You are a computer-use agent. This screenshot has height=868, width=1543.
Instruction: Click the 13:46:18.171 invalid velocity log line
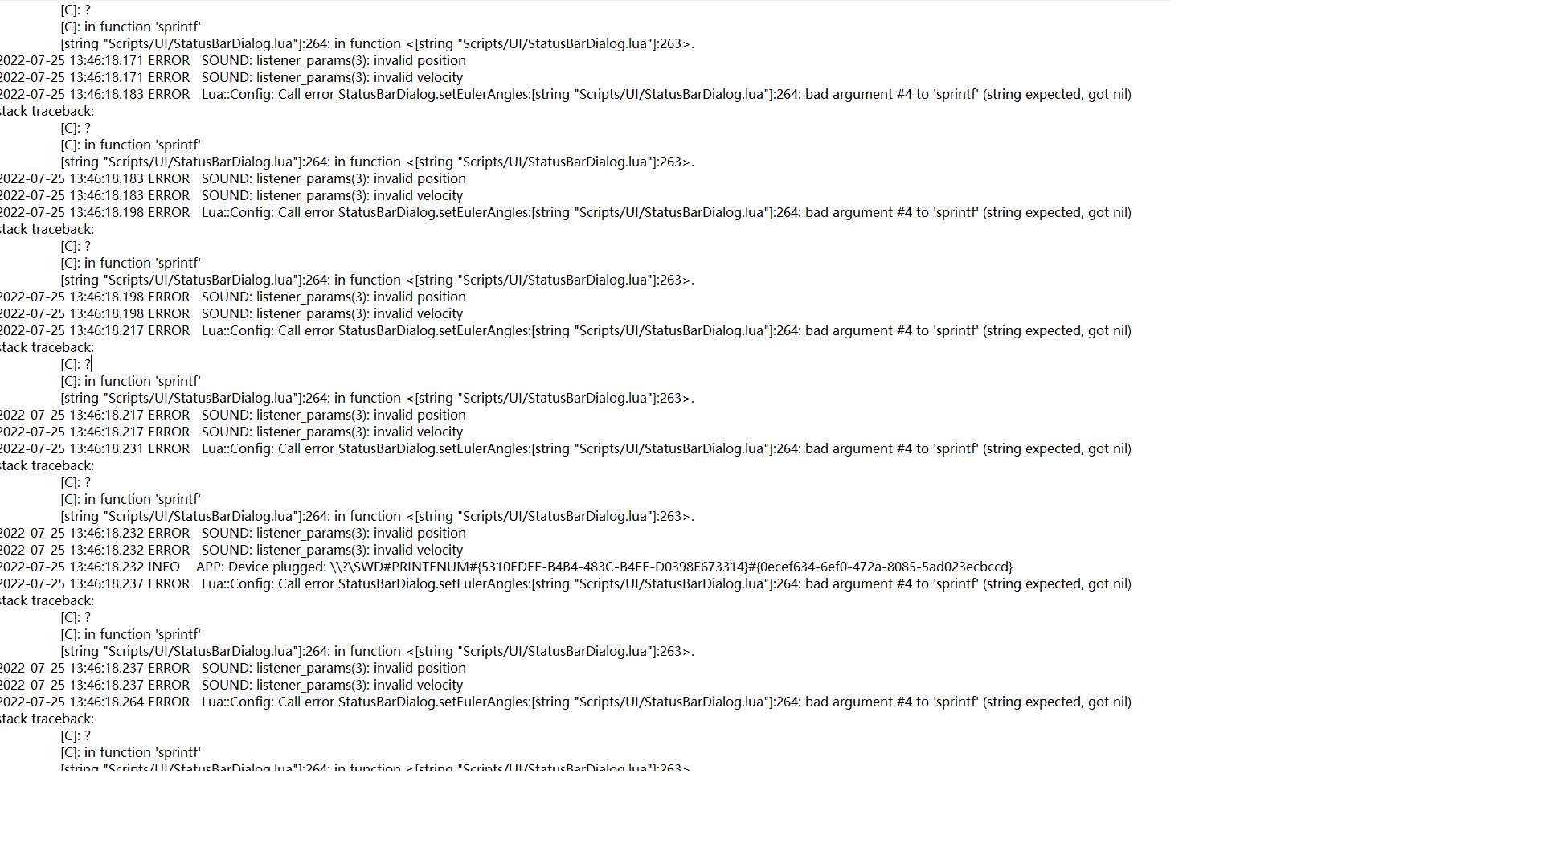231,77
